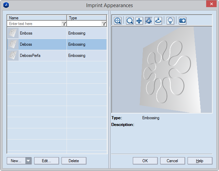This screenshot has height=171, width=219.
Task: Click the Delete button
Action: pyautogui.click(x=74, y=161)
